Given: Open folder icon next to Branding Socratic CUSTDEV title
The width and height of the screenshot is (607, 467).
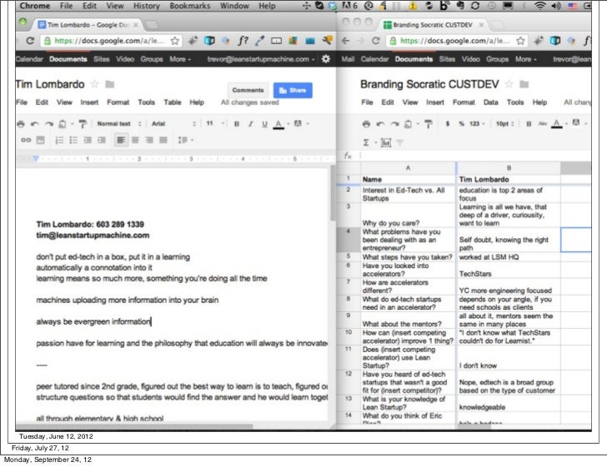Looking at the screenshot, I should [x=524, y=84].
